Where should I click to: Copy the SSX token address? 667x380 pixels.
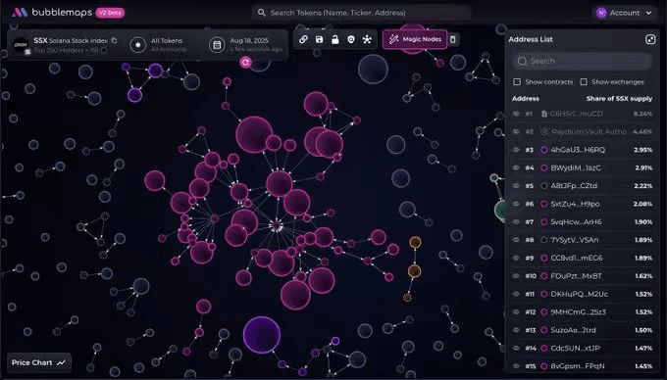[114, 40]
